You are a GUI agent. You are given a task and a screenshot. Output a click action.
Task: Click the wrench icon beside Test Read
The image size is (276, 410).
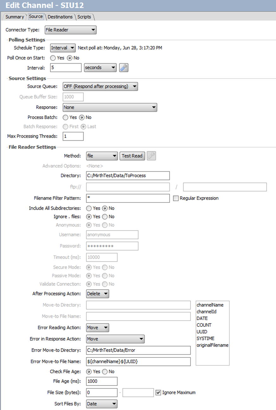tap(151, 156)
